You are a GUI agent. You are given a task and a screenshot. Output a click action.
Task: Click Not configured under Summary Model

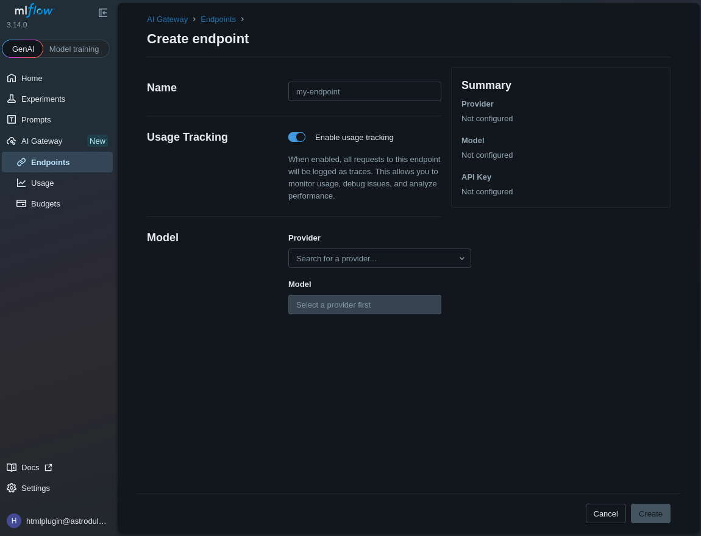(x=487, y=155)
